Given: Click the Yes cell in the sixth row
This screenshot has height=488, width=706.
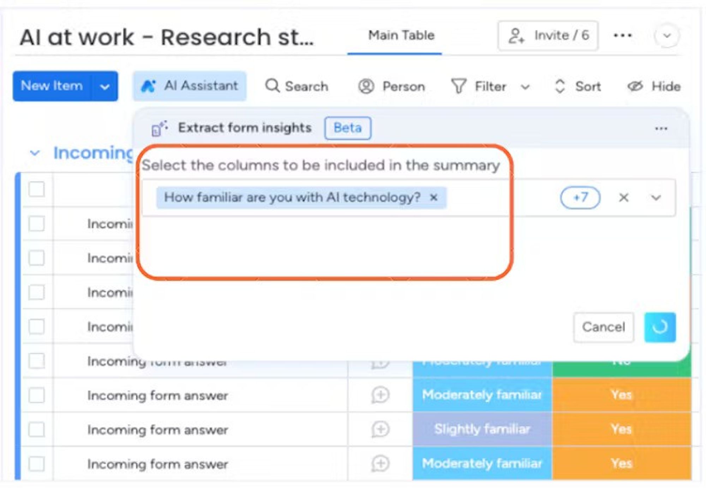Looking at the screenshot, I should 622,395.
